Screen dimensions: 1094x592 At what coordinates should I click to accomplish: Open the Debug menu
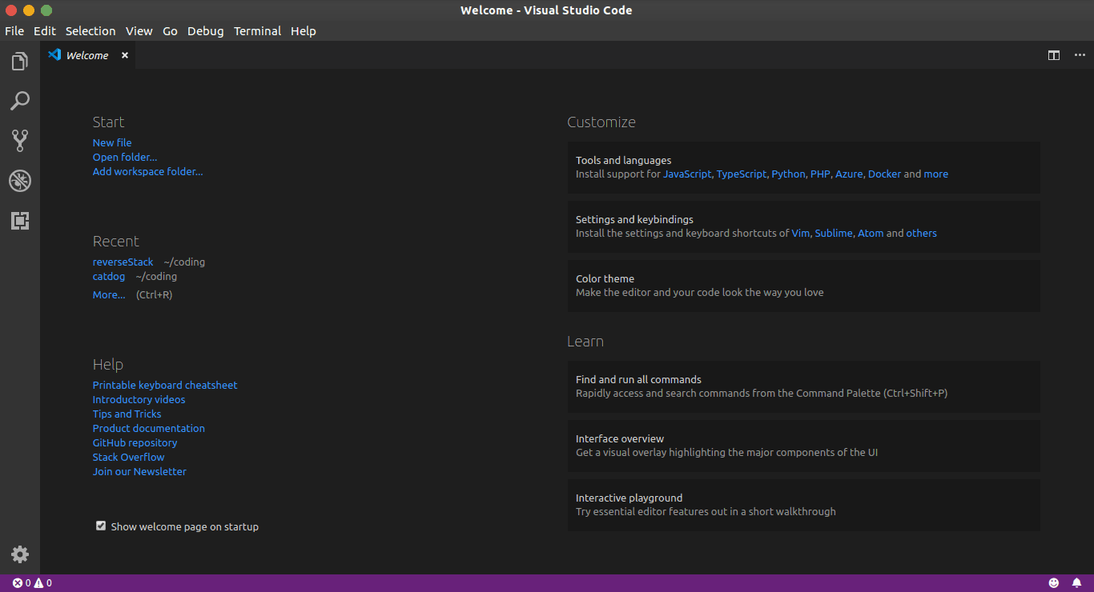(206, 31)
